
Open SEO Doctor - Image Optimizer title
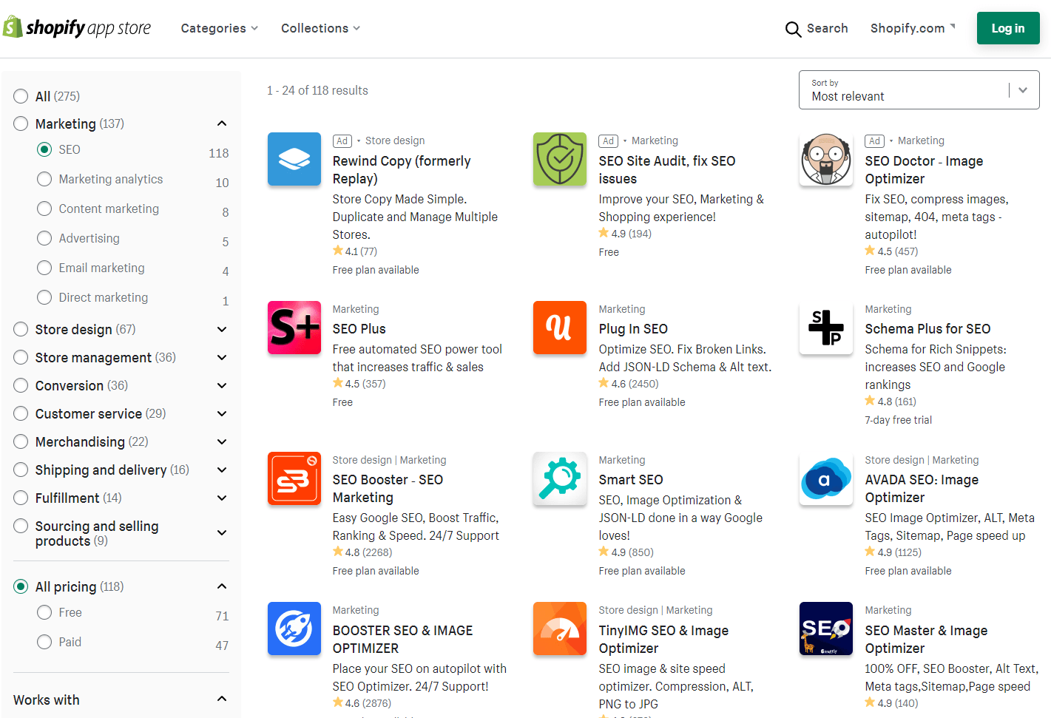tap(924, 169)
